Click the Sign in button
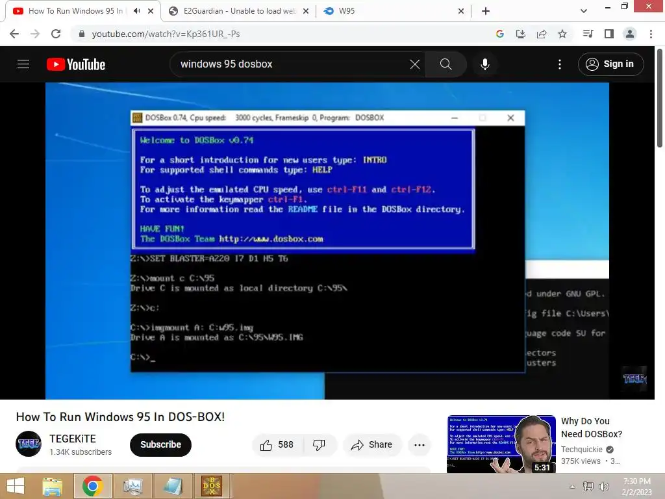 (x=610, y=64)
